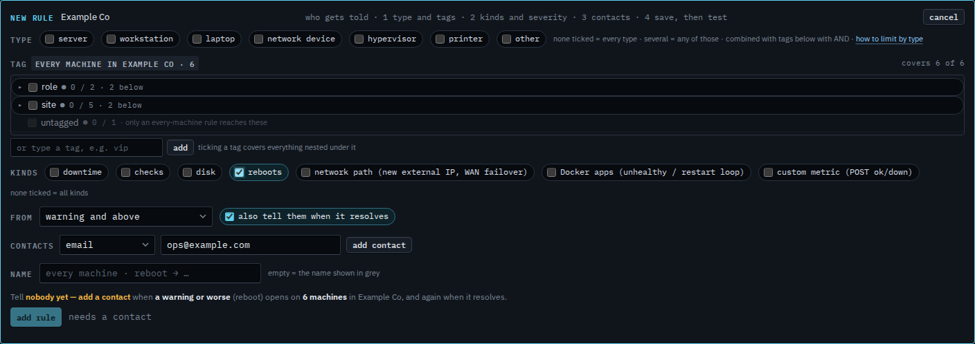Open the 'how to limit by type' link
The width and height of the screenshot is (975, 344).
coord(889,39)
